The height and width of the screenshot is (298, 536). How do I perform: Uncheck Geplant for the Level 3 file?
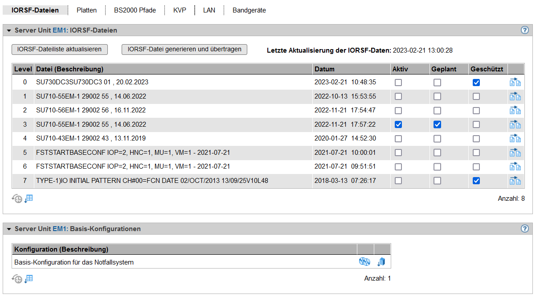coord(438,124)
